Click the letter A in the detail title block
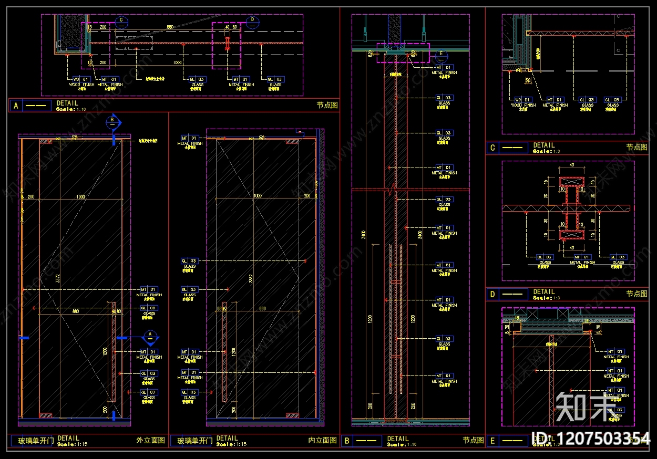Image resolution: width=657 pixels, height=459 pixels. pyautogui.click(x=16, y=106)
